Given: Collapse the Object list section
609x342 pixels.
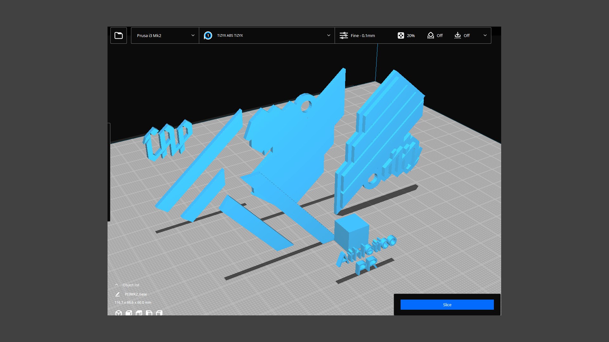Looking at the screenshot, I should (117, 285).
